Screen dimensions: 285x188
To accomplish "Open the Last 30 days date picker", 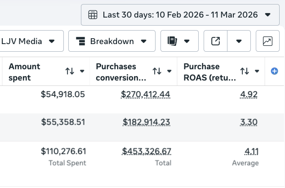I will pos(180,15).
